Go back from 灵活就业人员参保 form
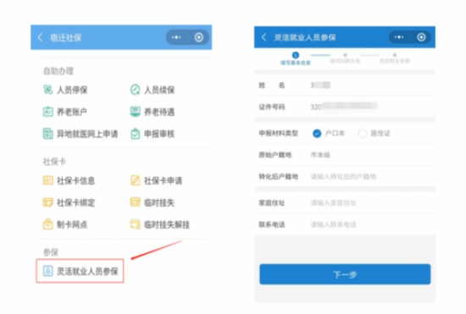Image resolution: width=466 pixels, height=314 pixels. [x=264, y=37]
